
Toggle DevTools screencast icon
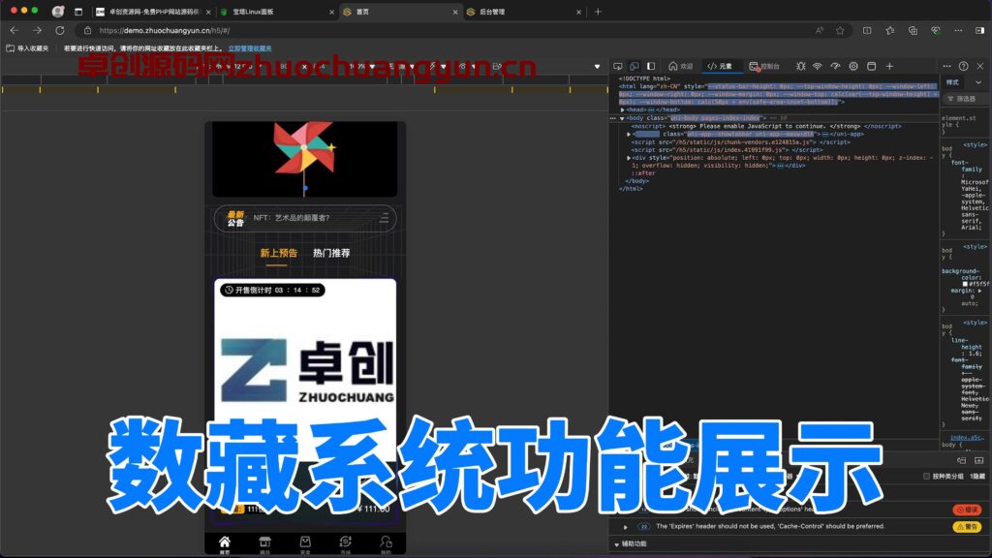tap(618, 66)
